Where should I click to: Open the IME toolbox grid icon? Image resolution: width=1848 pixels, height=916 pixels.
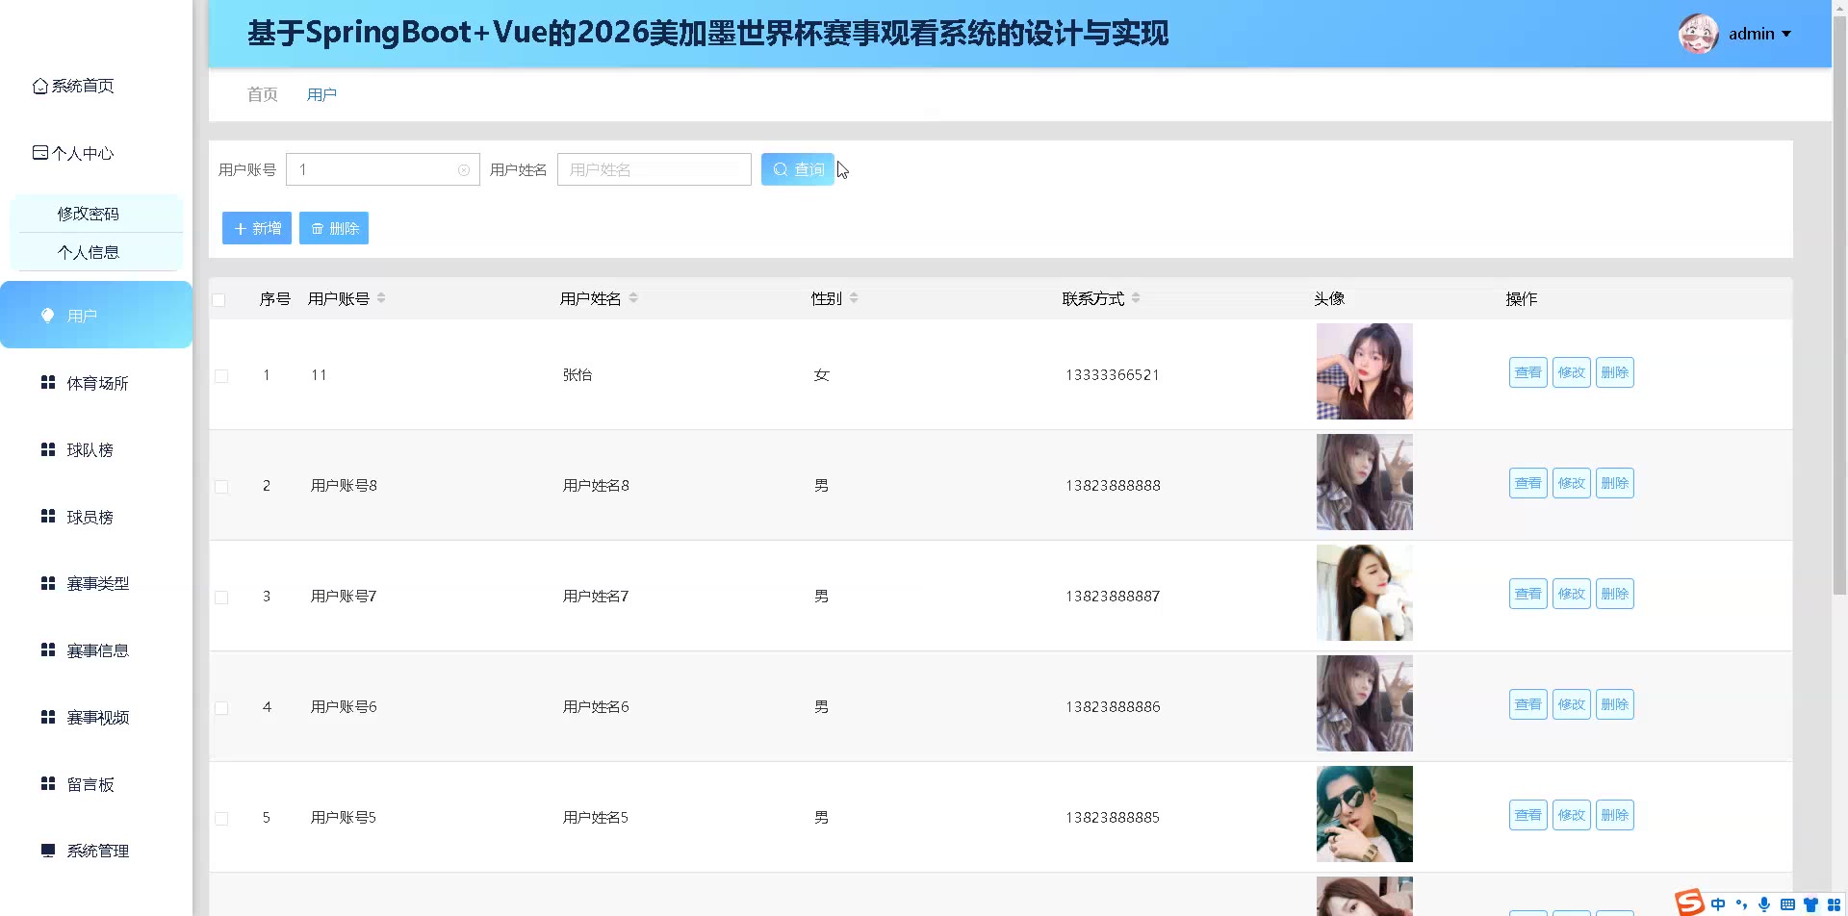[x=1834, y=904]
